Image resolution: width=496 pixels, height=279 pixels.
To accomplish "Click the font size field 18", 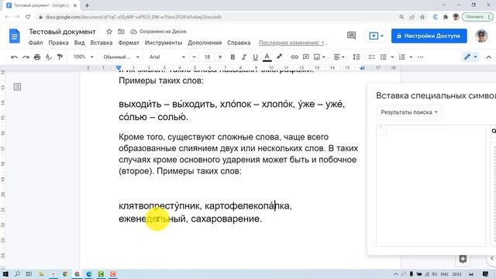I will [207, 57].
